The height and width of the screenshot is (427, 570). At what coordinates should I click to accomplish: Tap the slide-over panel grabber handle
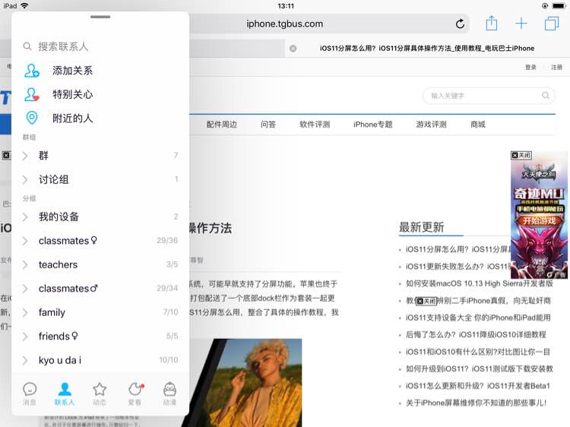pos(100,17)
